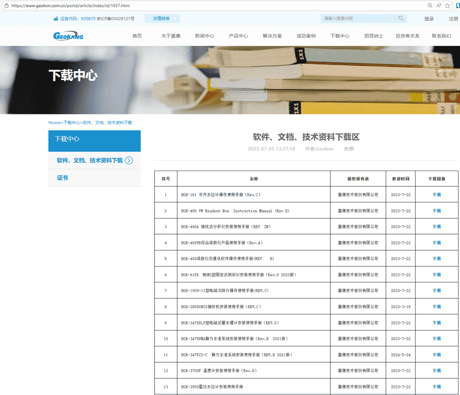Select 证书 in the sidebar
Image resolution: width=460 pixels, height=395 pixels.
pyautogui.click(x=63, y=177)
